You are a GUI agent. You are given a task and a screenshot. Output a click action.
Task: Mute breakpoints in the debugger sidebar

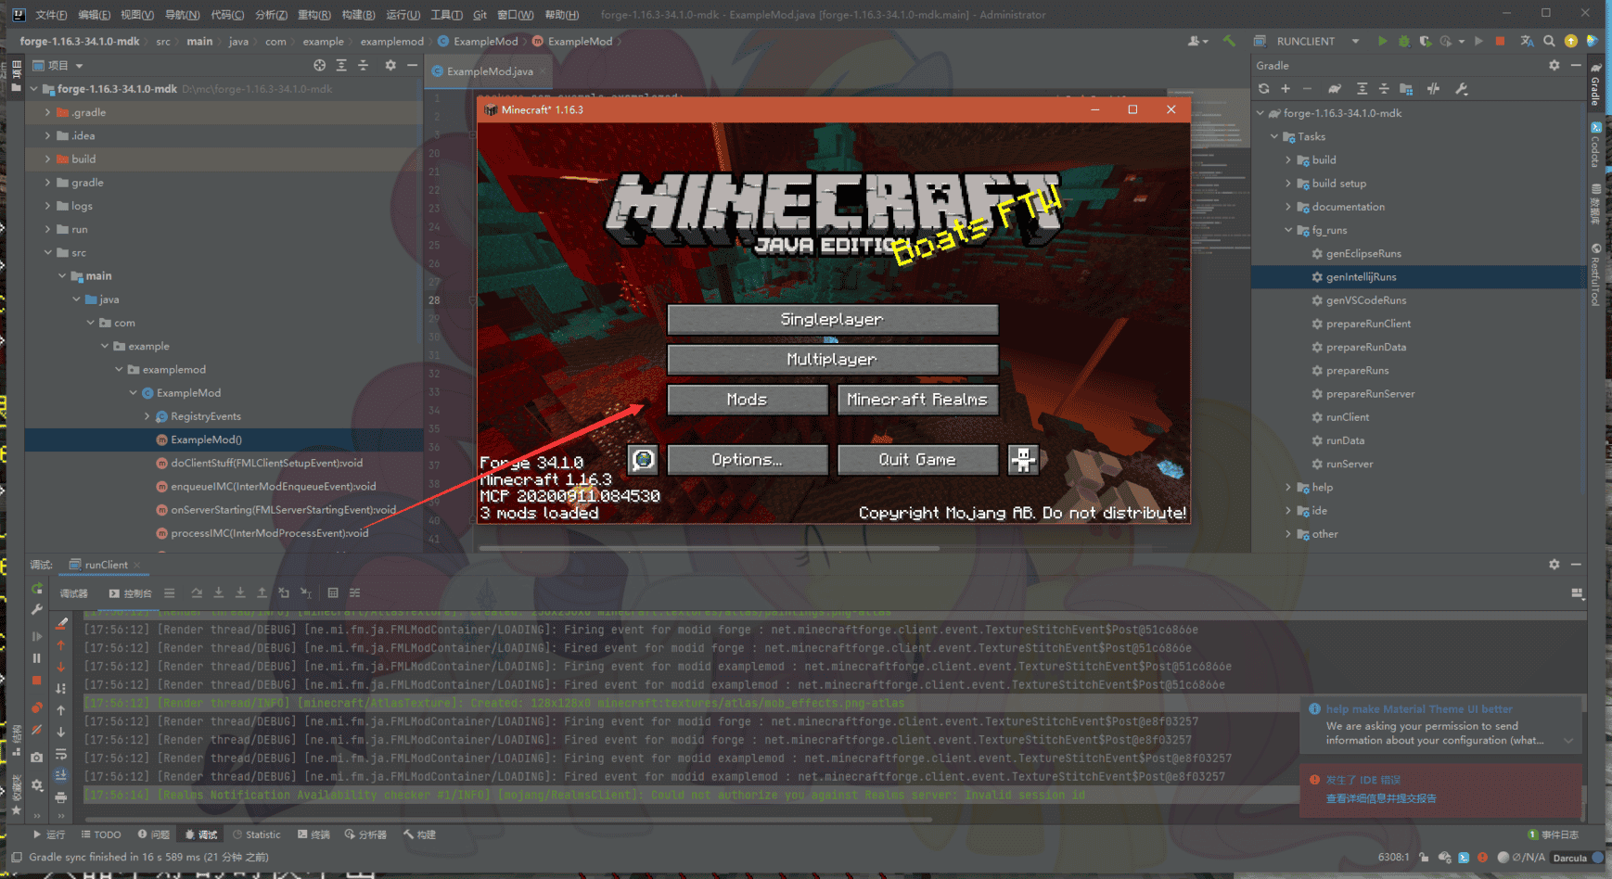point(36,730)
